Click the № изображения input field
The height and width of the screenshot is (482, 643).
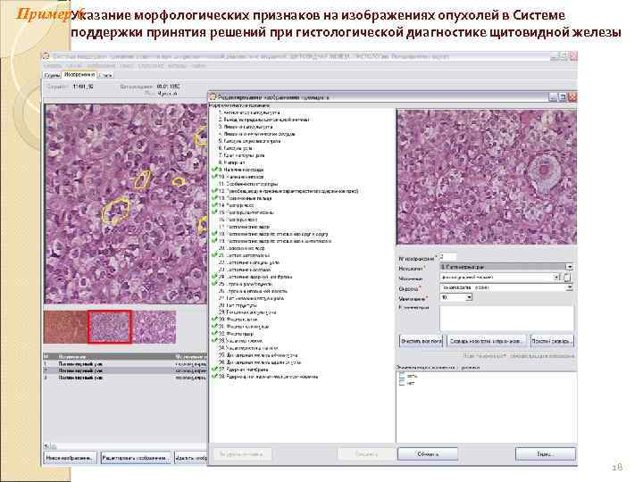447,257
